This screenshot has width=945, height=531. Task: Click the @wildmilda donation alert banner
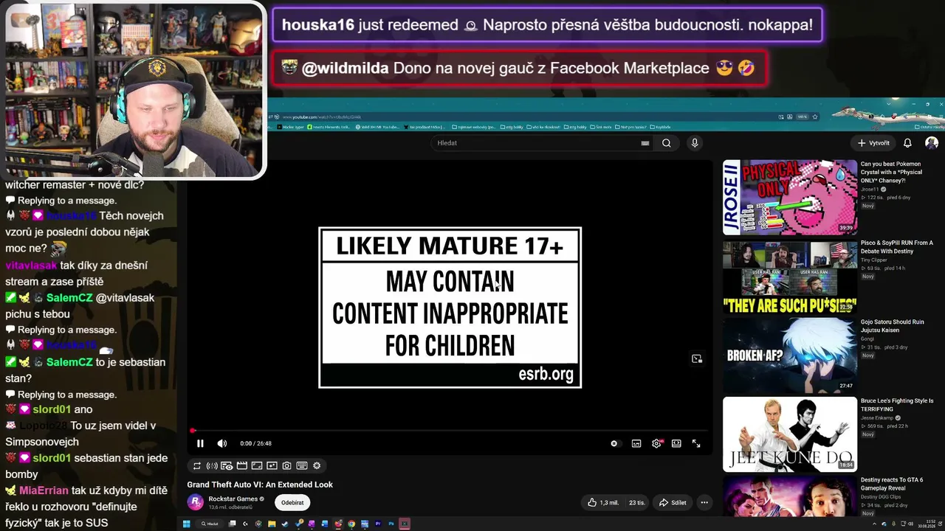[520, 69]
